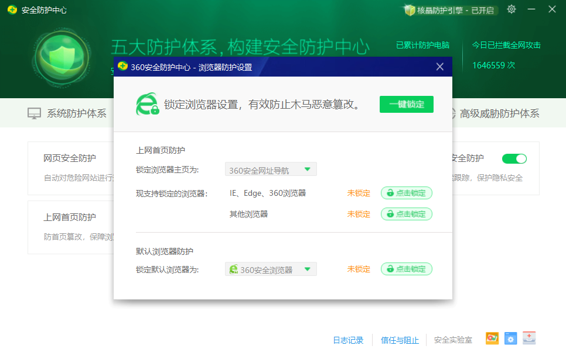Image resolution: width=566 pixels, height=356 pixels.
Task: Open the 锁定浏览器主页为 dropdown
Action: 271,170
